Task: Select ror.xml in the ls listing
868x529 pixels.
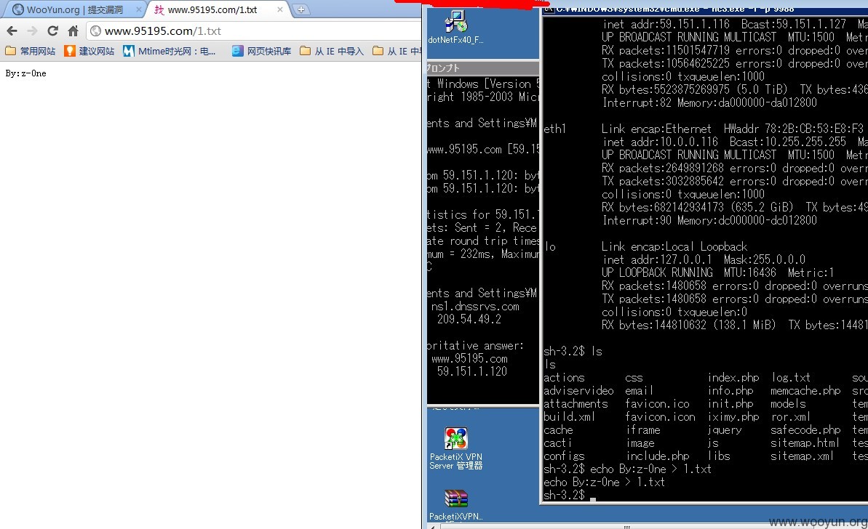Action: point(790,417)
